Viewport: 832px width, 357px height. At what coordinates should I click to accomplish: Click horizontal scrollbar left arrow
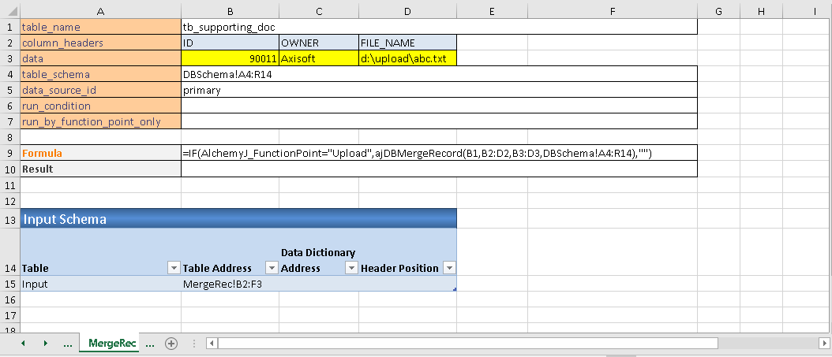pos(212,344)
